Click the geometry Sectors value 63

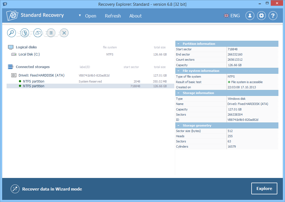coord(229,141)
